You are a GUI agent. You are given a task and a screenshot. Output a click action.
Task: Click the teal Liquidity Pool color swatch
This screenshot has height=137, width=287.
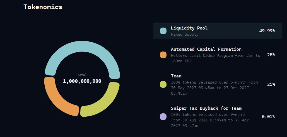[163, 31]
